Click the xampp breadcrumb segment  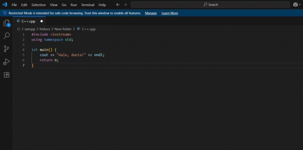tap(30, 29)
